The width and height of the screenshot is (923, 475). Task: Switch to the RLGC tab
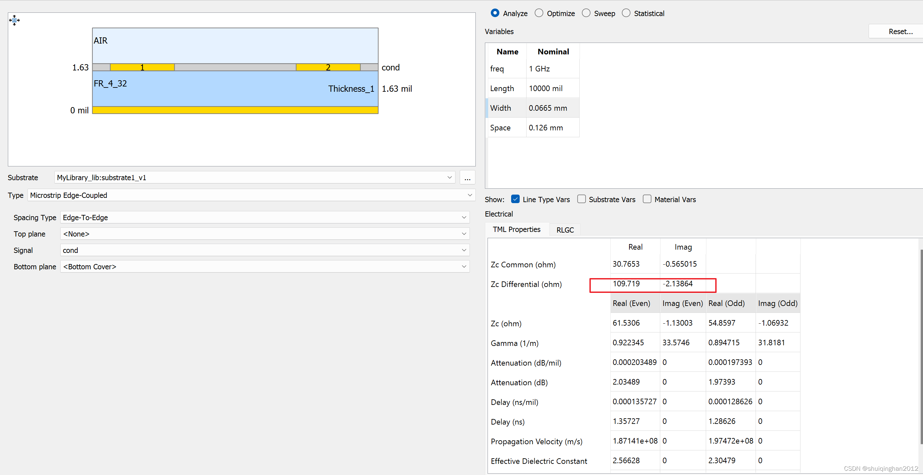[x=565, y=230]
